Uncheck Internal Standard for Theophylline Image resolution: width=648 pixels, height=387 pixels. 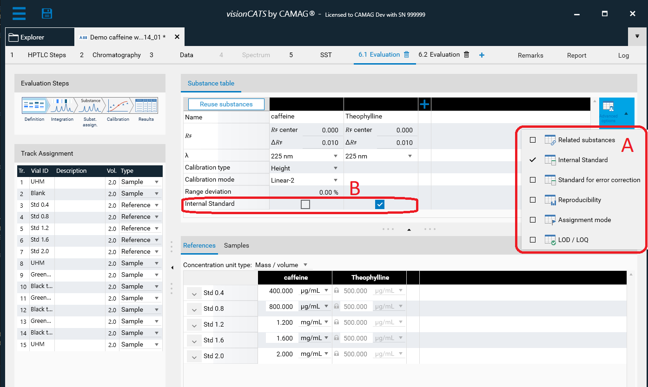(380, 204)
